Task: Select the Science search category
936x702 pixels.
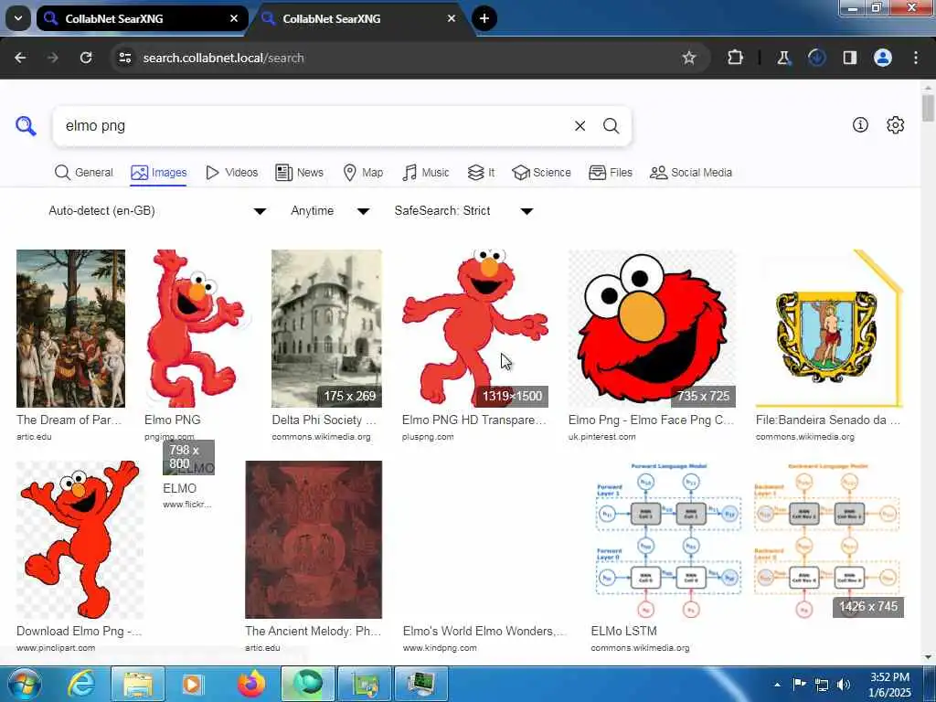Action: [x=541, y=173]
